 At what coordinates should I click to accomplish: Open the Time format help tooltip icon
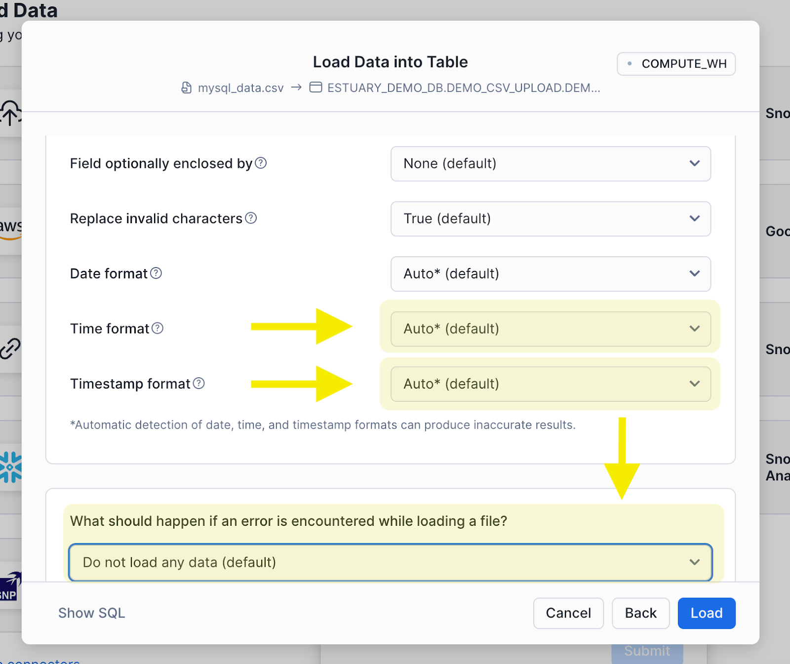[x=157, y=328]
